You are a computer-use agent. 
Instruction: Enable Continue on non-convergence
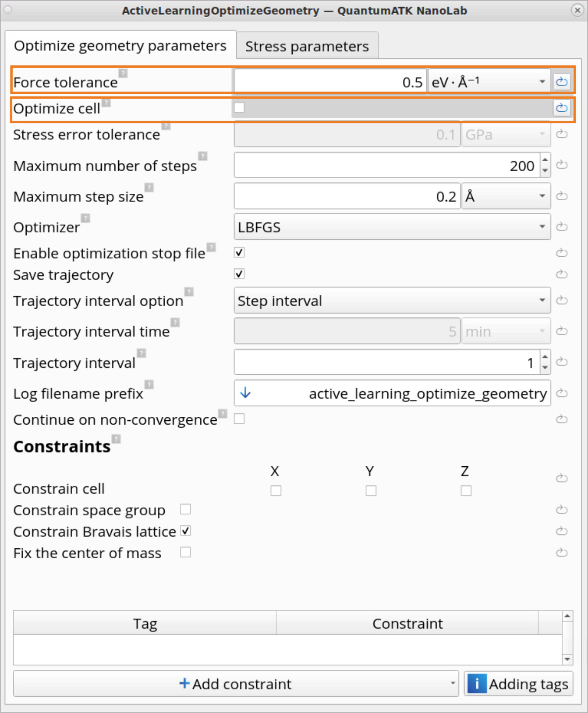click(x=239, y=419)
